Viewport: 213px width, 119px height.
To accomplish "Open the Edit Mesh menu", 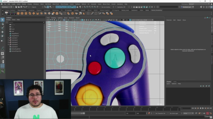I will pos(48,4).
